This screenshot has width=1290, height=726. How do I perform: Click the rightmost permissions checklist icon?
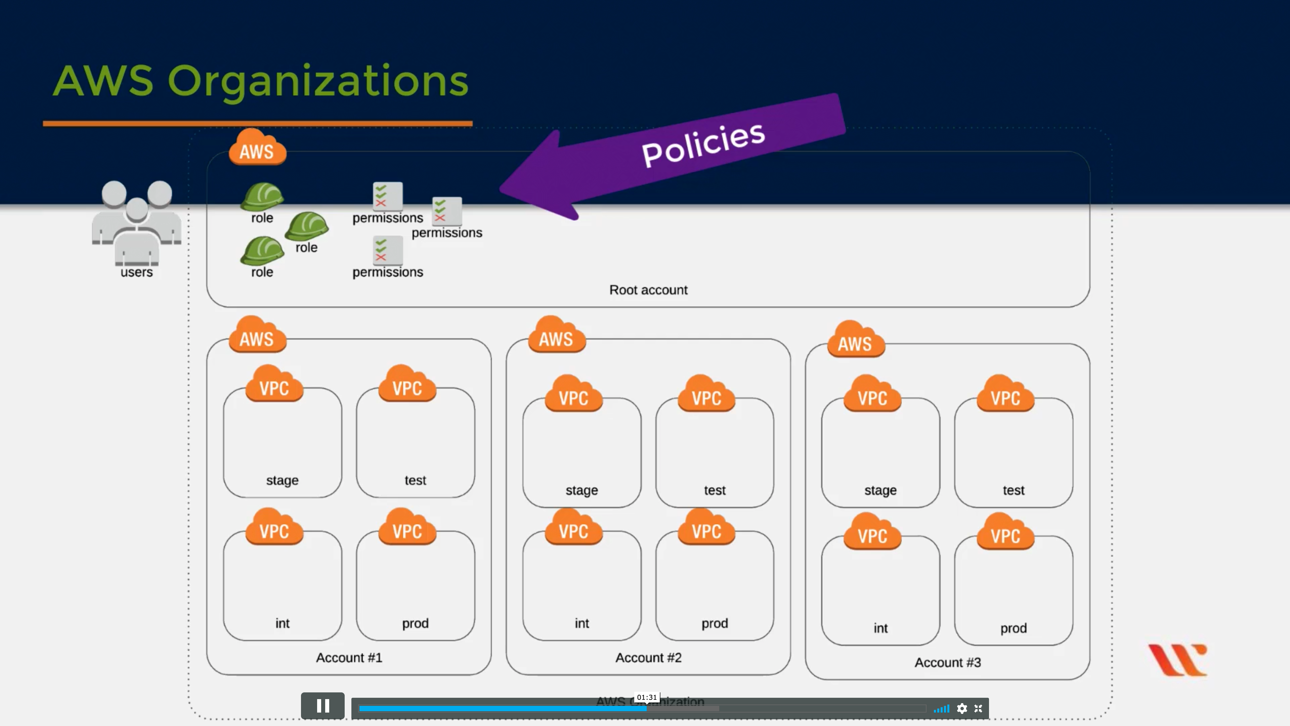pyautogui.click(x=447, y=211)
